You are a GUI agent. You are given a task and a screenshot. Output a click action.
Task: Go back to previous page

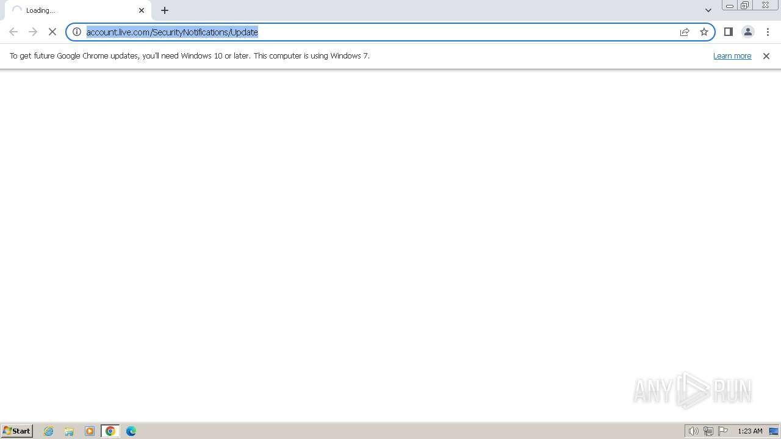(x=13, y=32)
